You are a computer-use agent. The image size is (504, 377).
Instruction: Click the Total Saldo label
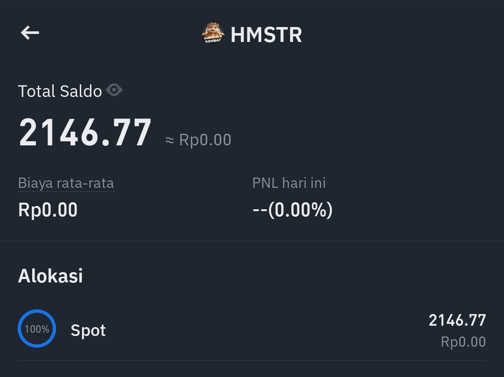coord(60,91)
